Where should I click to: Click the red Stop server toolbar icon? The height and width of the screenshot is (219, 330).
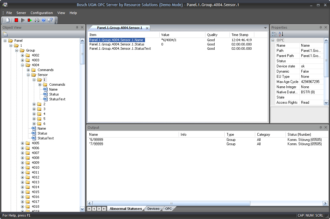coord(16,20)
